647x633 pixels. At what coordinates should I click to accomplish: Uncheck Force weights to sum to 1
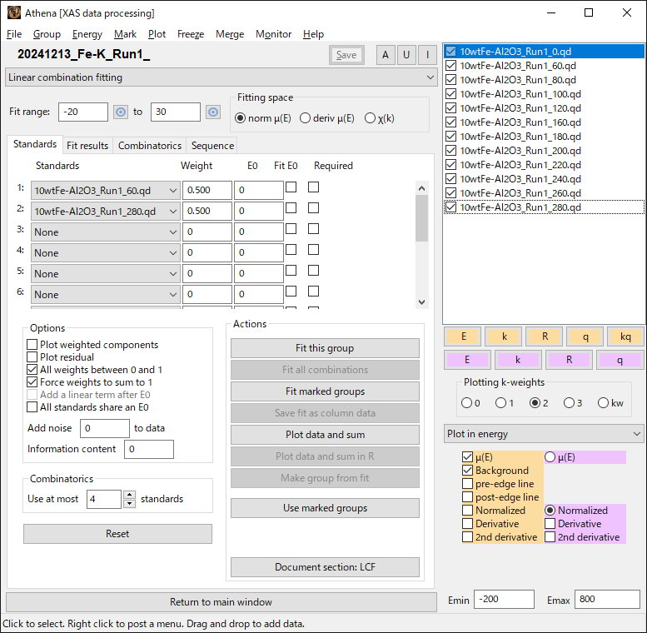click(x=32, y=381)
